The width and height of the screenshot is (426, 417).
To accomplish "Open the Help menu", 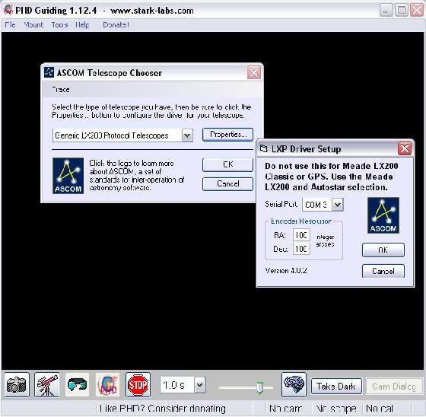I will pyautogui.click(x=82, y=25).
